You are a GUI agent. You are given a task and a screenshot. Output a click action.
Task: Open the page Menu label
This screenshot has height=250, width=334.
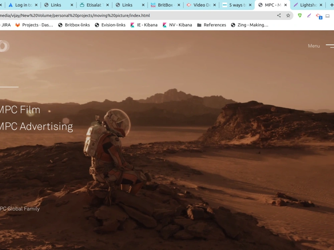click(x=314, y=46)
